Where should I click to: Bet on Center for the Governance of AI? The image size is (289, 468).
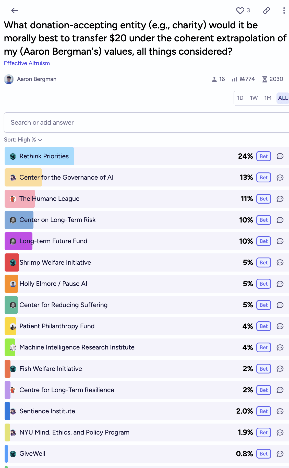tap(264, 178)
